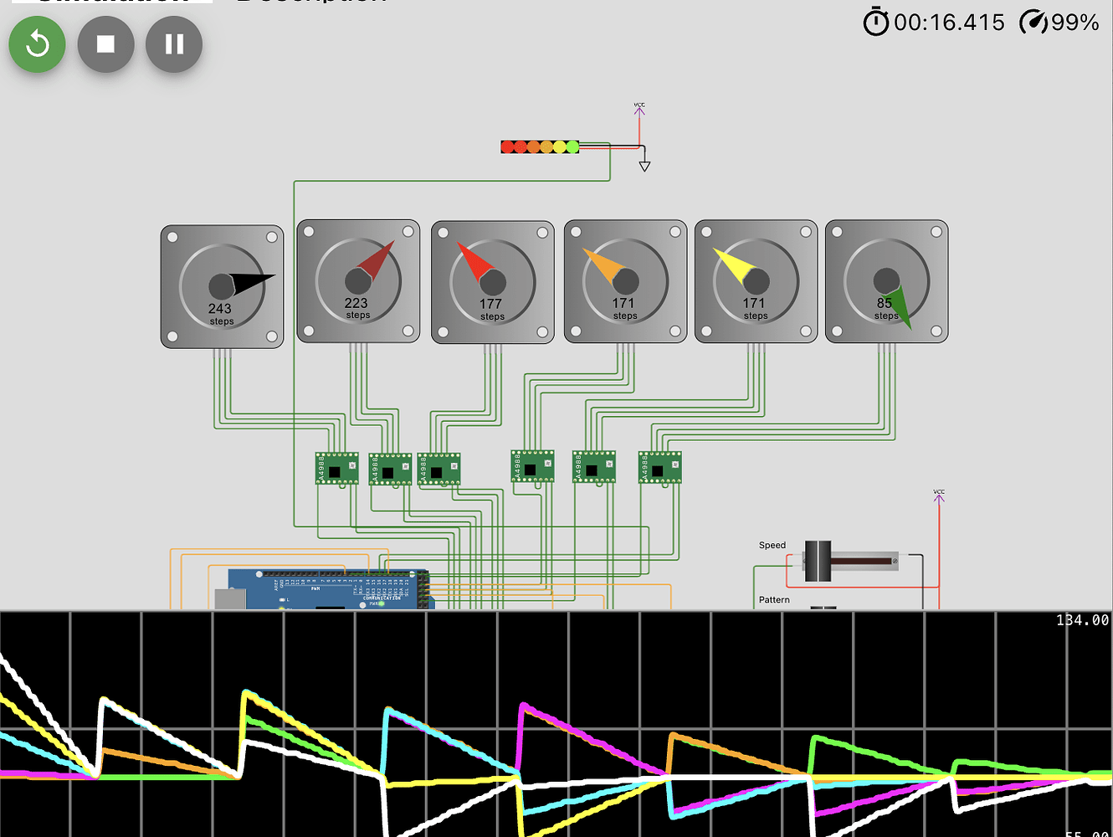The height and width of the screenshot is (837, 1113).
Task: Click the leftmost A4988 driver board
Action: (x=335, y=469)
